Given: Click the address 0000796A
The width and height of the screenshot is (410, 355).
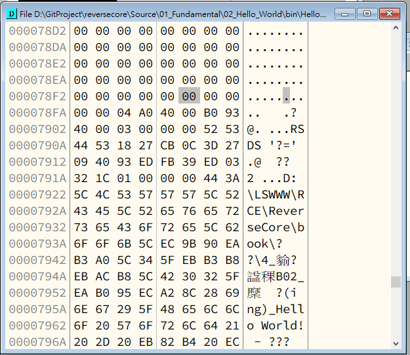Looking at the screenshot, I should coord(38,342).
